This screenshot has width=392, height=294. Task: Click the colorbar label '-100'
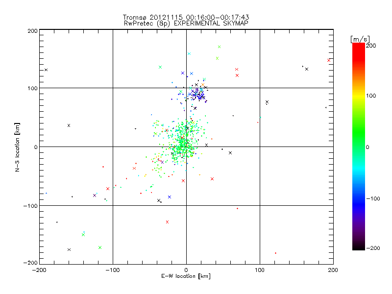pyautogui.click(x=373, y=199)
